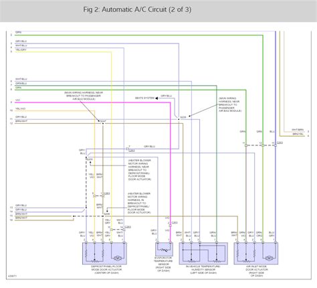Click the Defrost/Panel/Floor mode actuator motor symbol

[x=118, y=259]
